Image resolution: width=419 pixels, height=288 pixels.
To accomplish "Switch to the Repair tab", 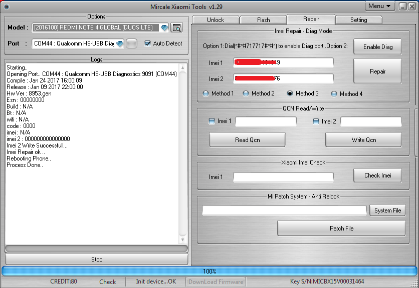I will (311, 19).
